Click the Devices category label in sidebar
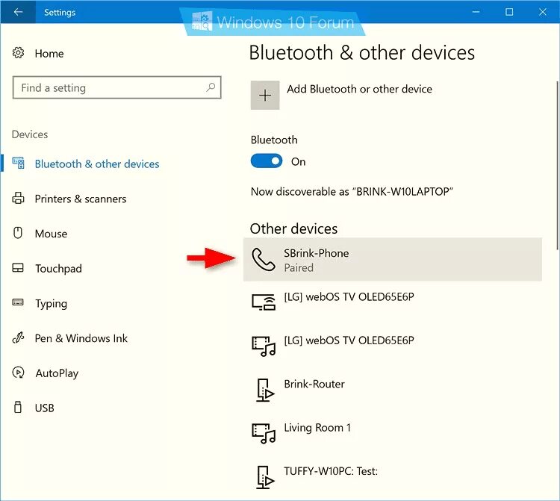This screenshot has height=501, width=560. [x=30, y=134]
